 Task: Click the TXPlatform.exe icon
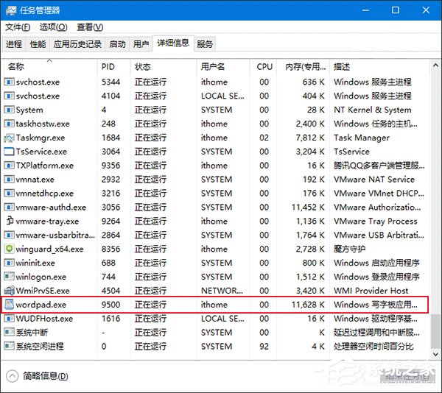tap(9, 166)
